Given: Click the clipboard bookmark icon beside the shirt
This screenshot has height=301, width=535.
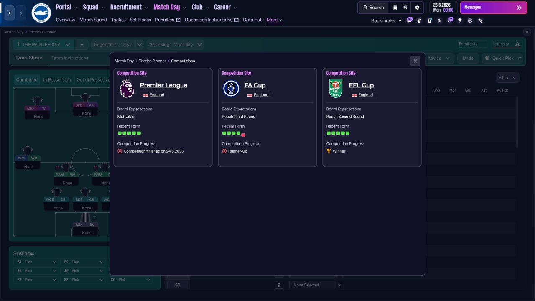Looking at the screenshot, I should [429, 20].
